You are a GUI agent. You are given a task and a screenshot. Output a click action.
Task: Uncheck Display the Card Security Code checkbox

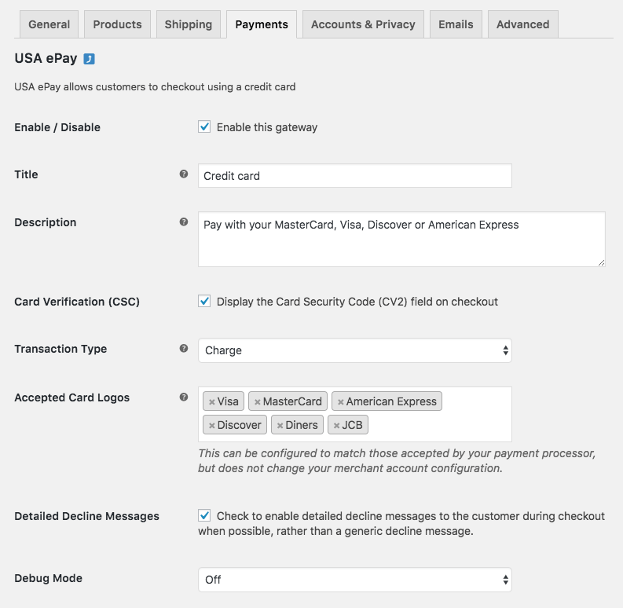pyautogui.click(x=204, y=301)
